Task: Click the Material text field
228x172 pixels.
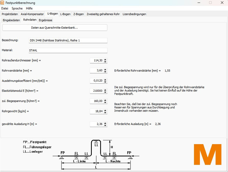Action: [68, 50]
